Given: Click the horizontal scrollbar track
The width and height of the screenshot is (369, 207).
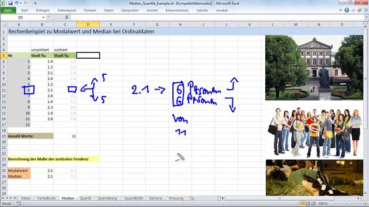Looking at the screenshot, I should tap(291, 198).
